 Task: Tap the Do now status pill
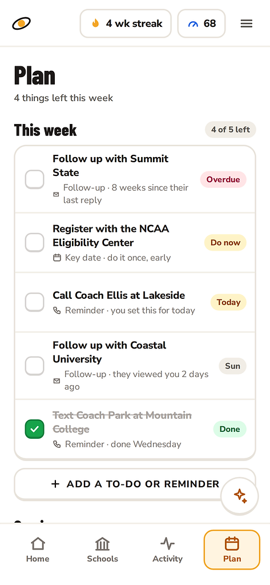225,242
